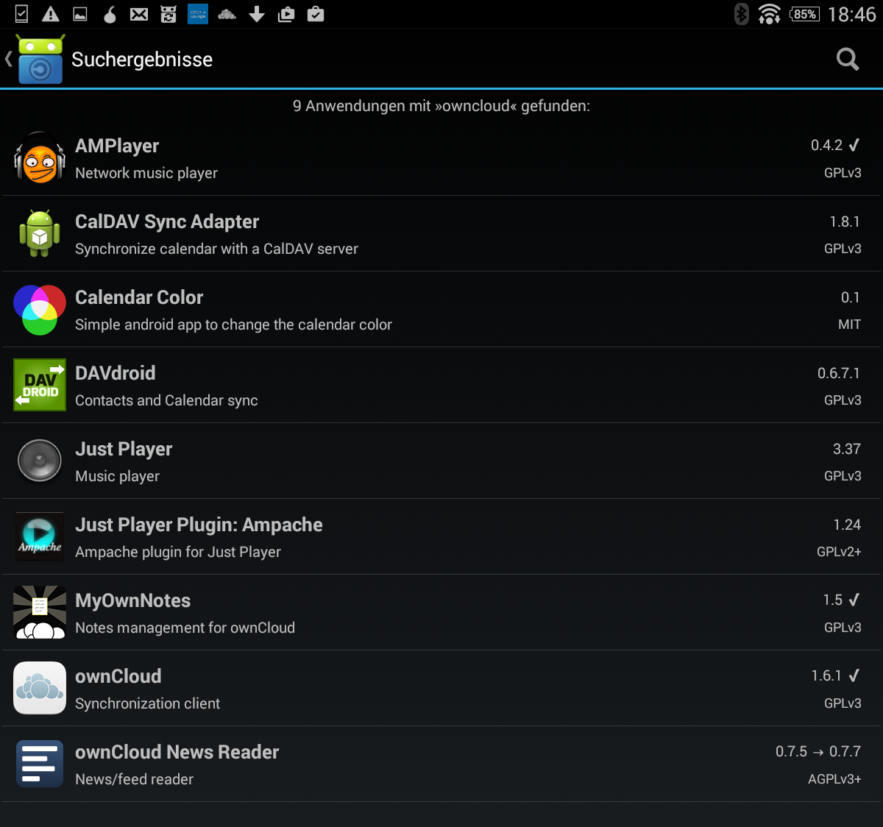Select the Calendar Color app title

[x=139, y=297]
